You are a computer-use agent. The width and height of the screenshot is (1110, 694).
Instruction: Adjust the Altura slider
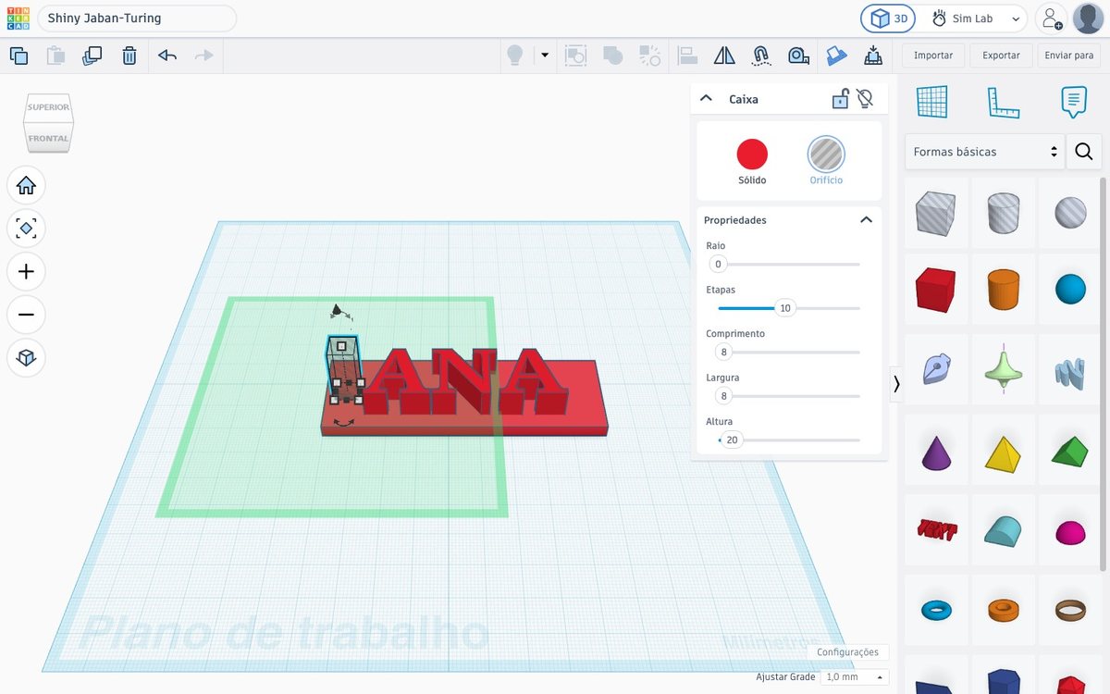[x=732, y=440]
